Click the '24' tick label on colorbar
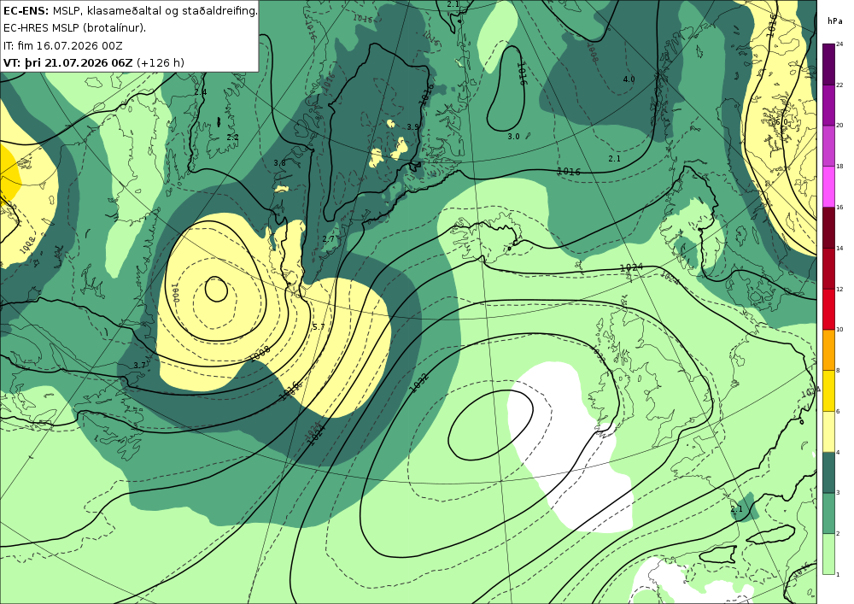The width and height of the screenshot is (854, 604). (839, 44)
